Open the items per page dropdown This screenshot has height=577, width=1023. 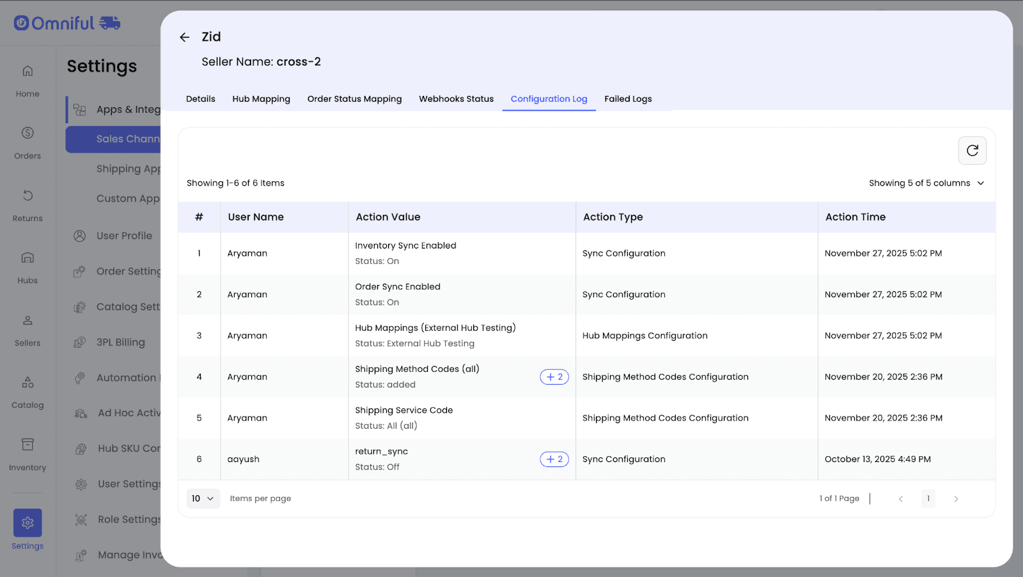click(203, 498)
